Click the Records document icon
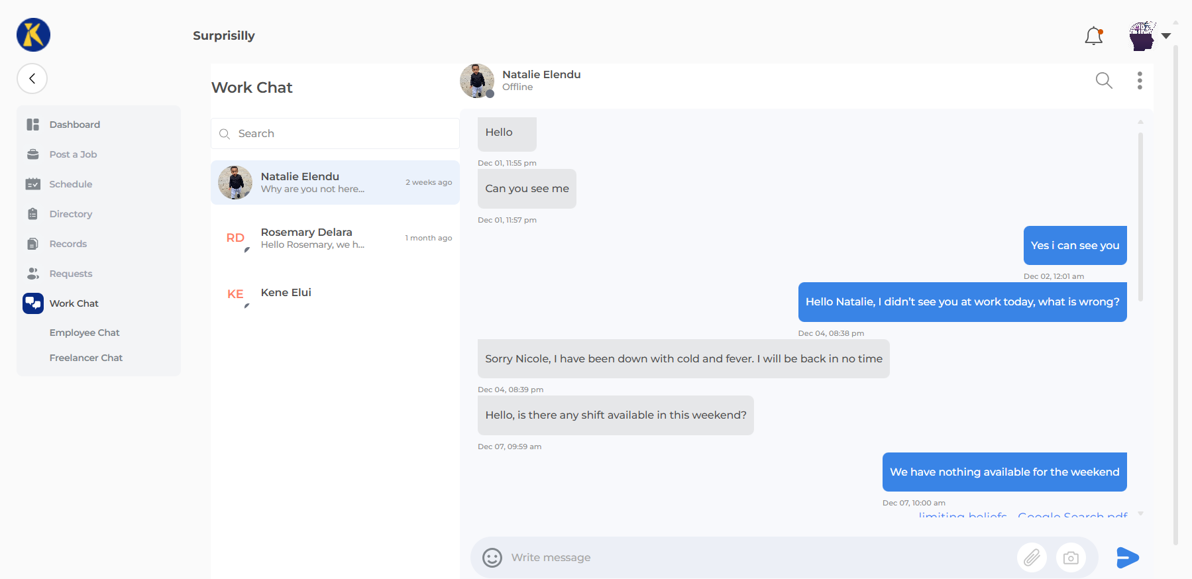 pos(33,244)
